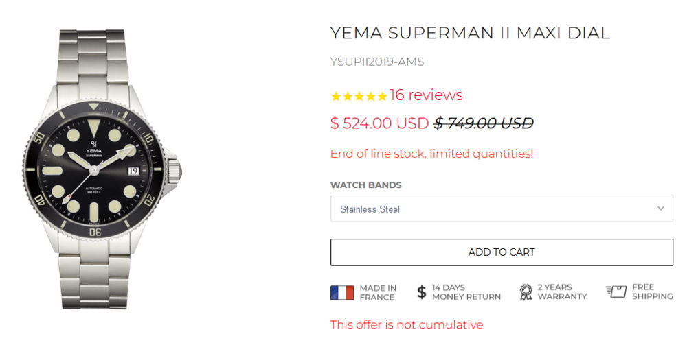Click the five yellow rating stars
The height and width of the screenshot is (345, 687).
[x=359, y=97]
